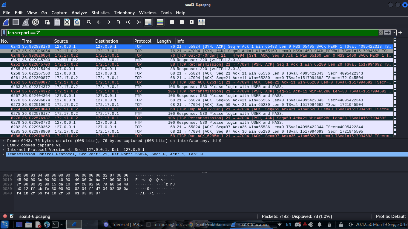
Task: Enable auto-scroll in live capture
Action: click(148, 22)
